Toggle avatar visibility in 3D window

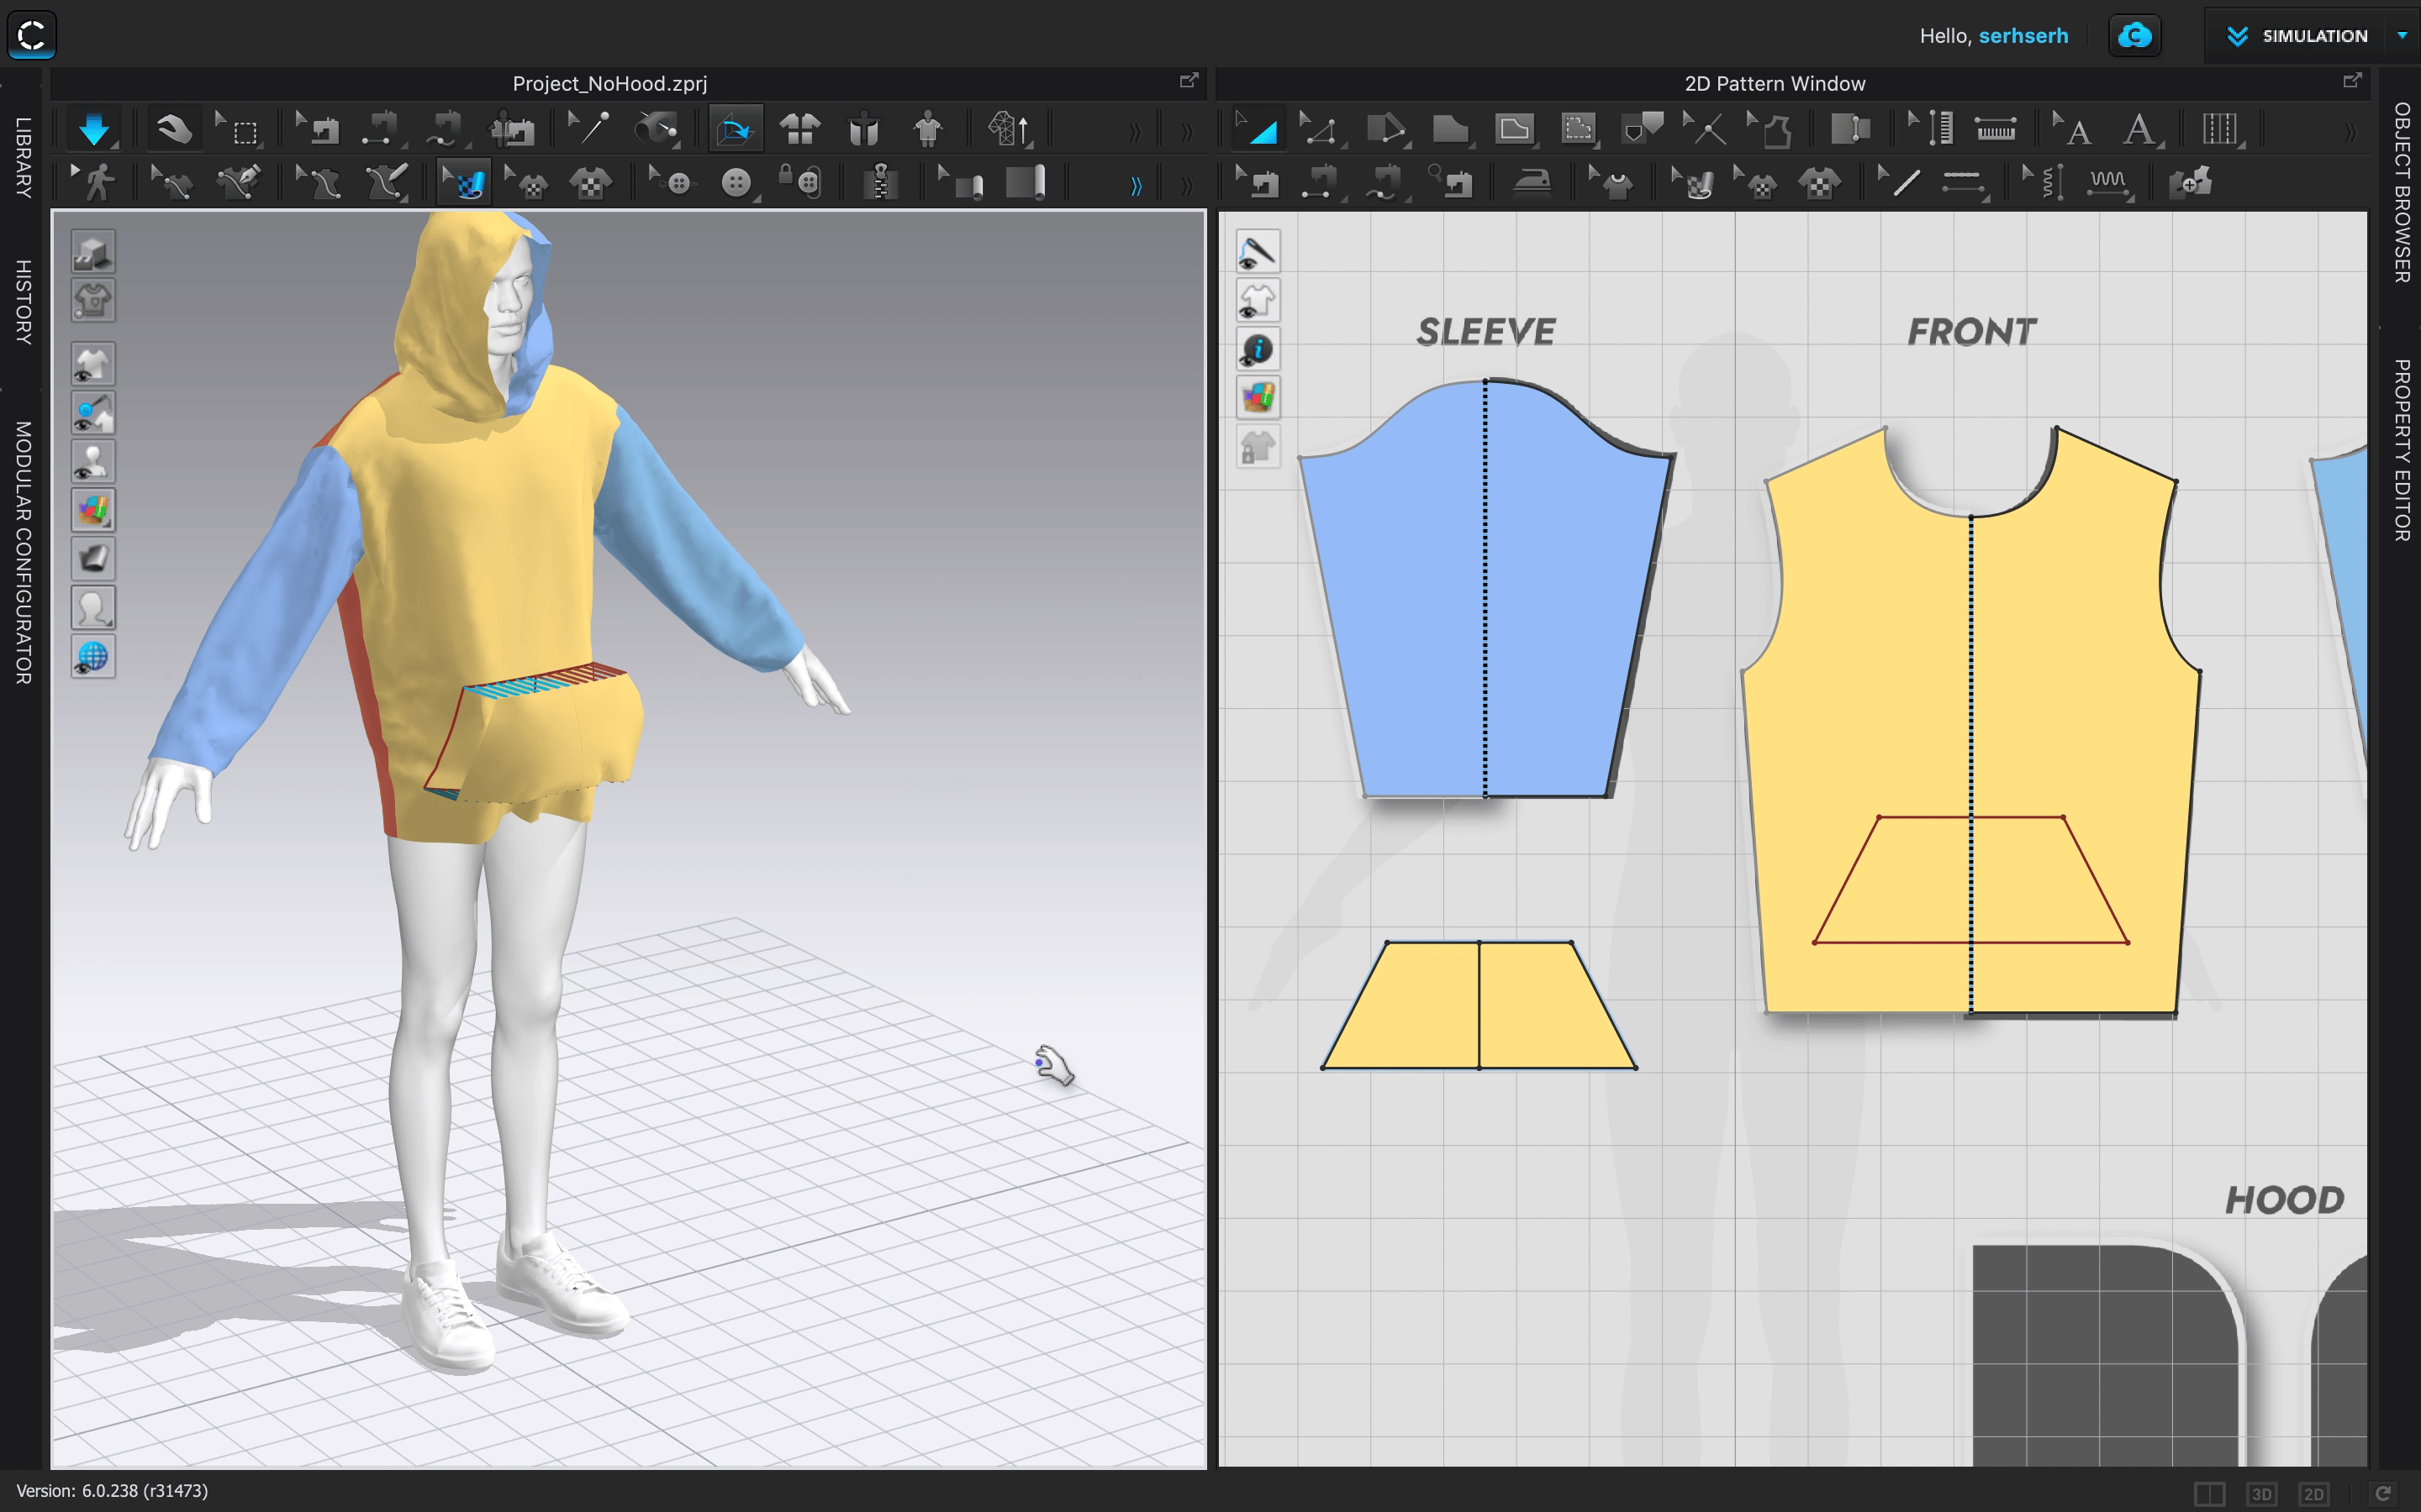tap(93, 462)
